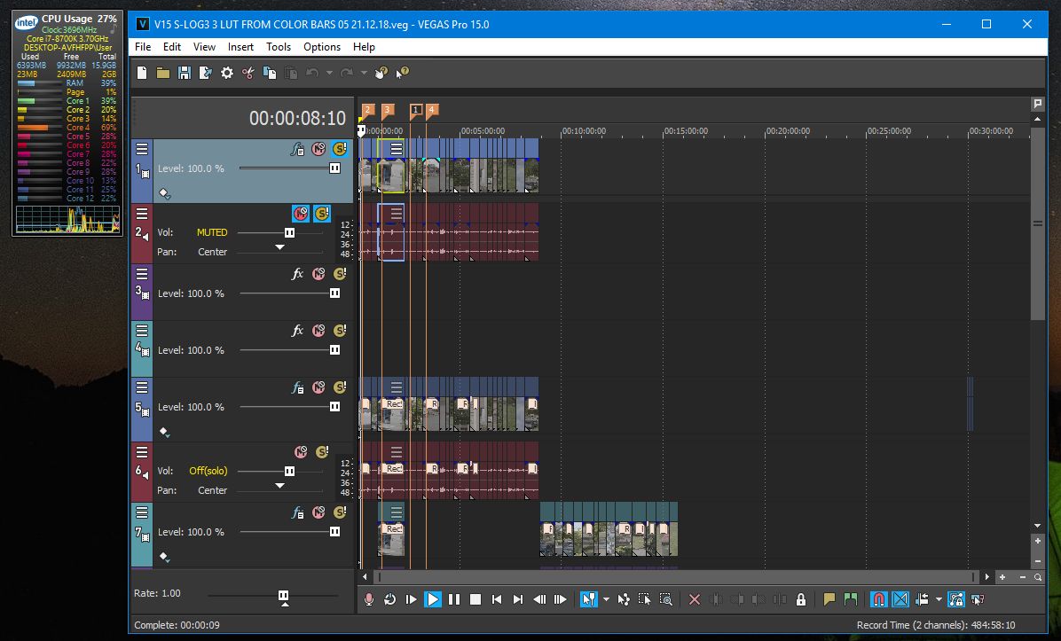The image size is (1061, 641).
Task: Select the Normal Edit tool
Action: 589,599
